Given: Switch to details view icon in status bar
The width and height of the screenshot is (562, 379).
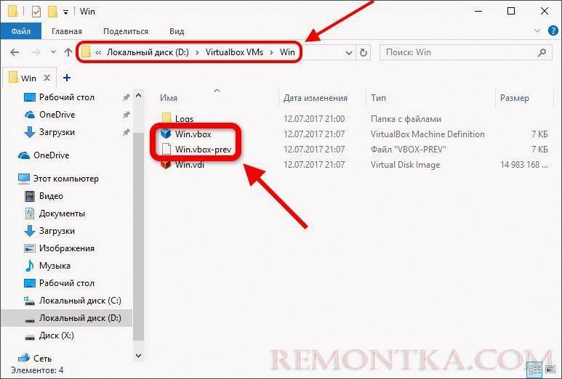Looking at the screenshot, I should (535, 370).
